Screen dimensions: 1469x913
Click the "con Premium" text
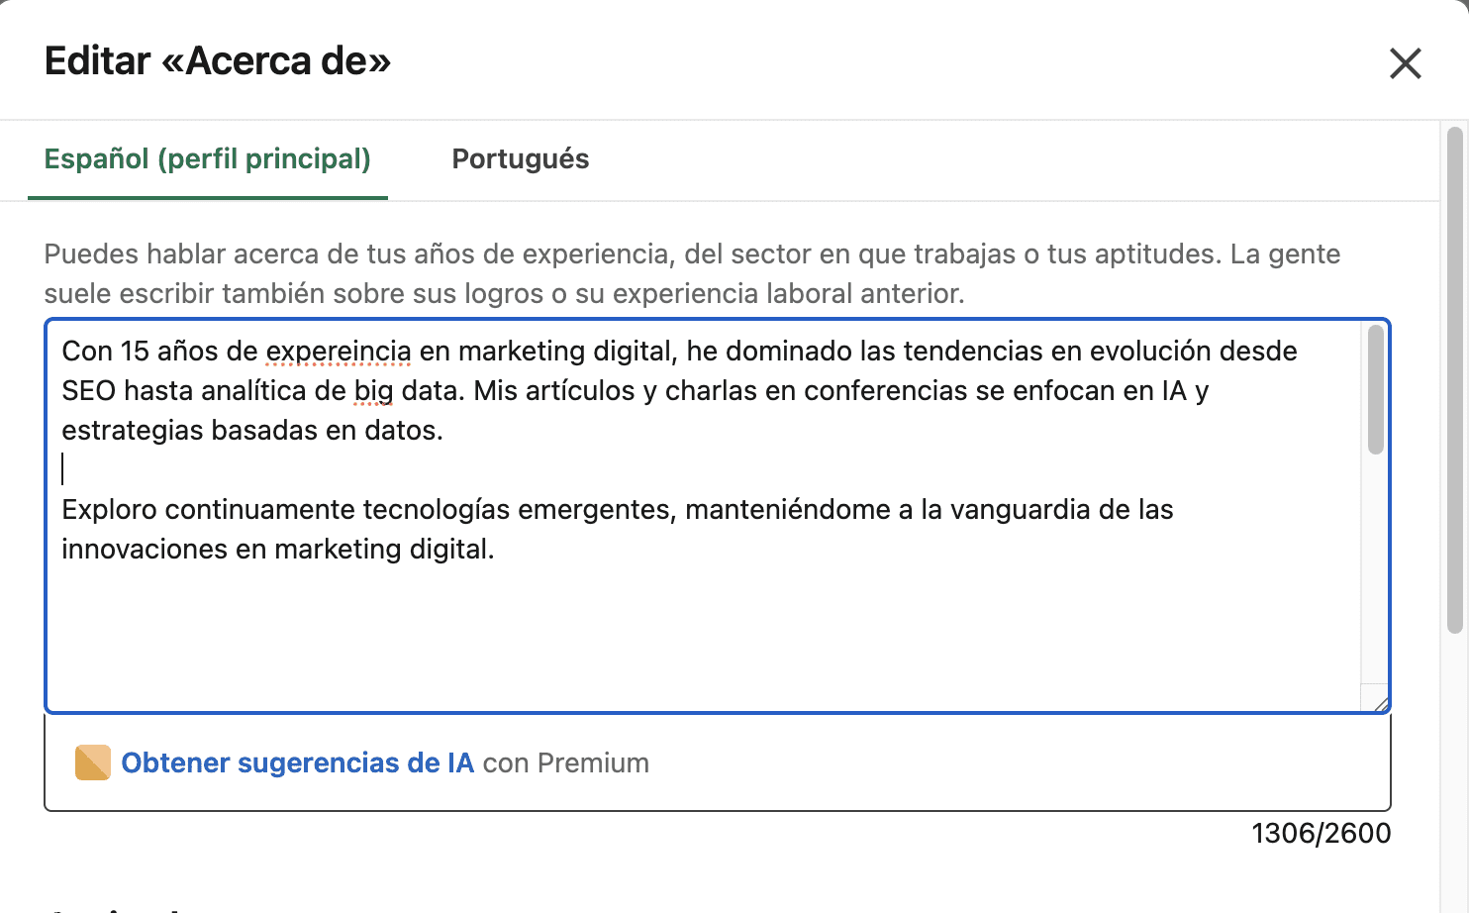(566, 762)
